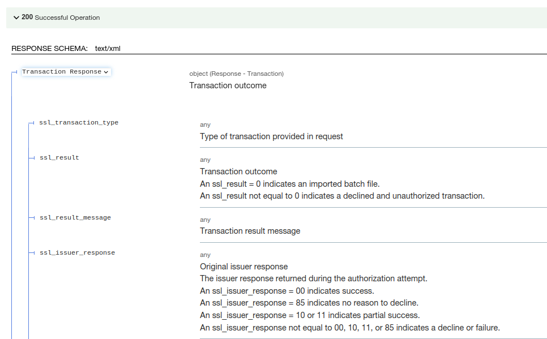Click the "any" type label beside ssl_result_message
547x339 pixels.
point(205,220)
